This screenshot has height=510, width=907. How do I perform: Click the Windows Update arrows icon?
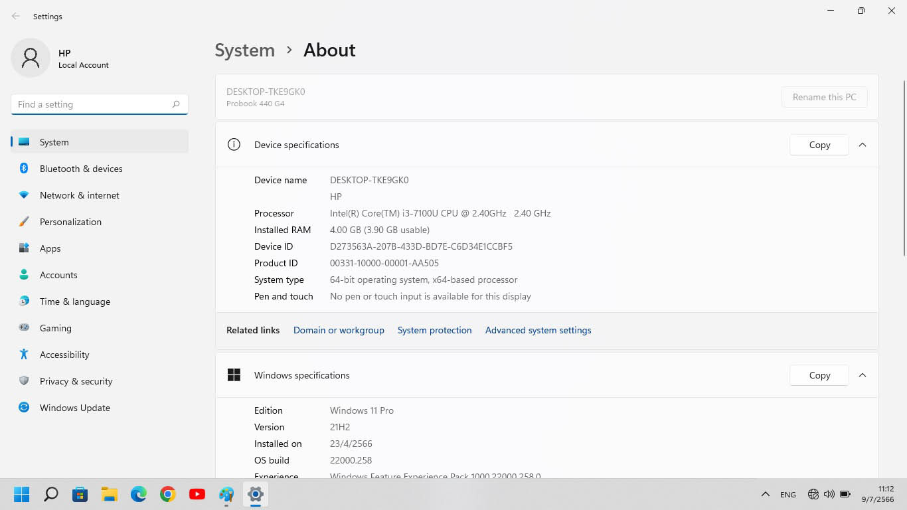pos(24,408)
